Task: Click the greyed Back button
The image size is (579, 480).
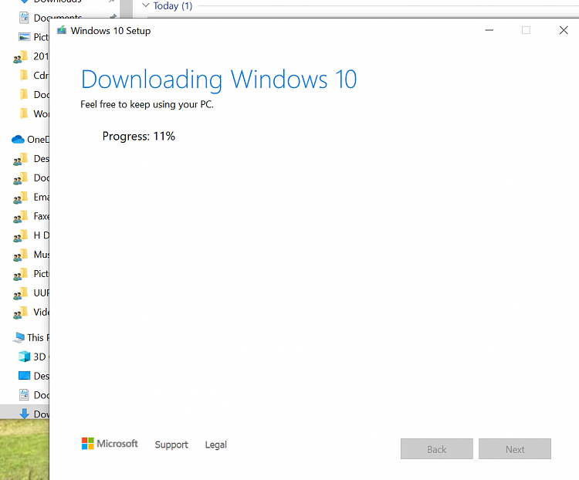Action: coord(437,449)
